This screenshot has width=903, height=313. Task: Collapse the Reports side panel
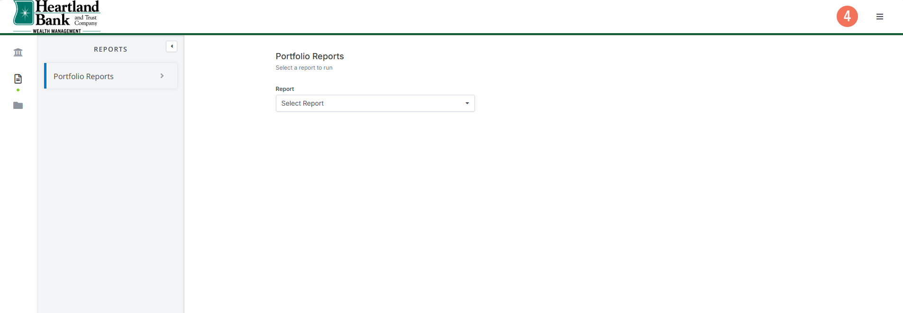pyautogui.click(x=172, y=46)
